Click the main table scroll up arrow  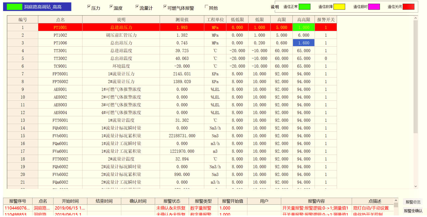coord(416,18)
